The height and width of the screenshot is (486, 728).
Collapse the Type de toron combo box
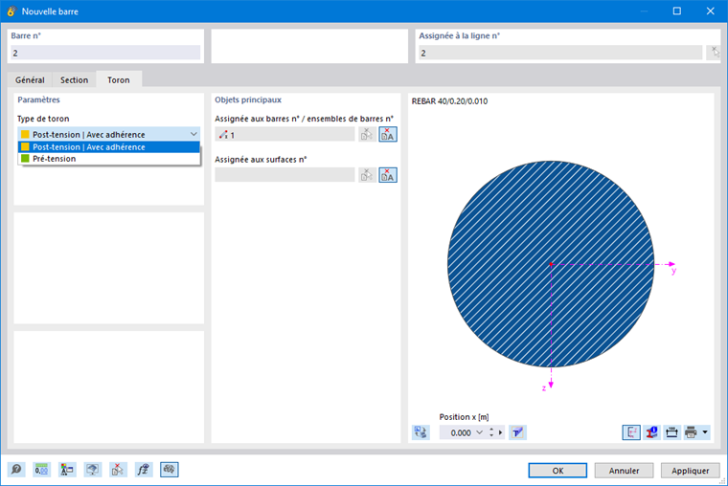point(193,134)
